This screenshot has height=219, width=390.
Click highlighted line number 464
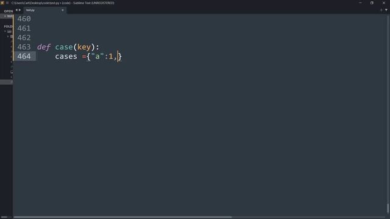pos(24,57)
